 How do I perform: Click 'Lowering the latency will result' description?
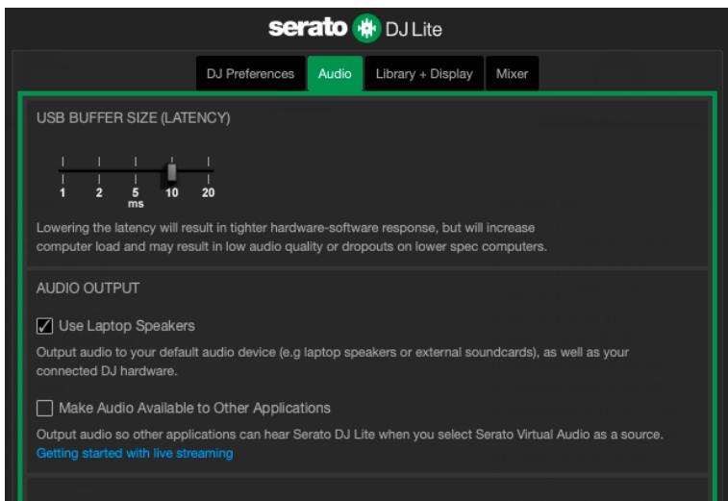(291, 238)
